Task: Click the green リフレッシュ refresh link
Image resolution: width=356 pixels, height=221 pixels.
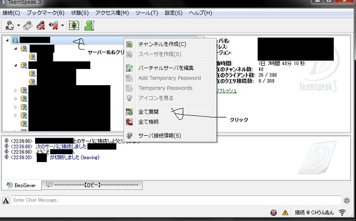Action: [x=226, y=91]
